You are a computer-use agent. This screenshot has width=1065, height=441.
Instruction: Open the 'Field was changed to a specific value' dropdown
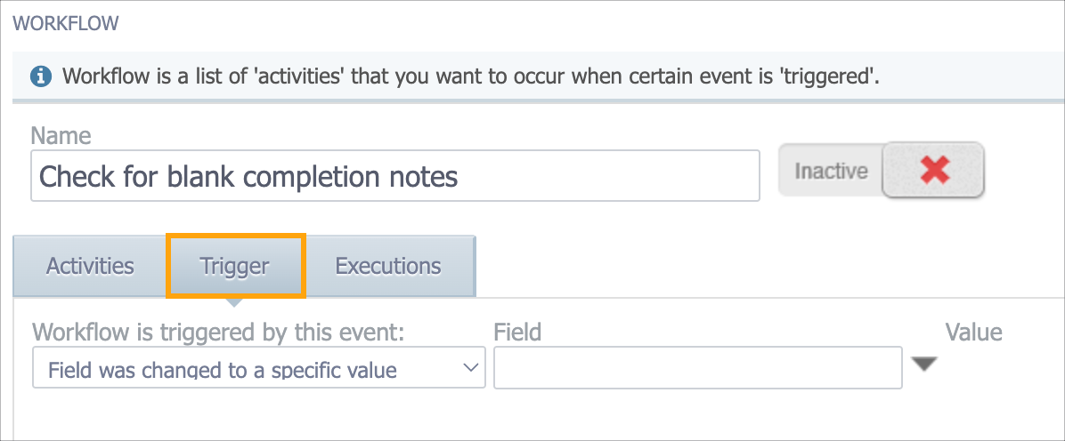click(259, 367)
